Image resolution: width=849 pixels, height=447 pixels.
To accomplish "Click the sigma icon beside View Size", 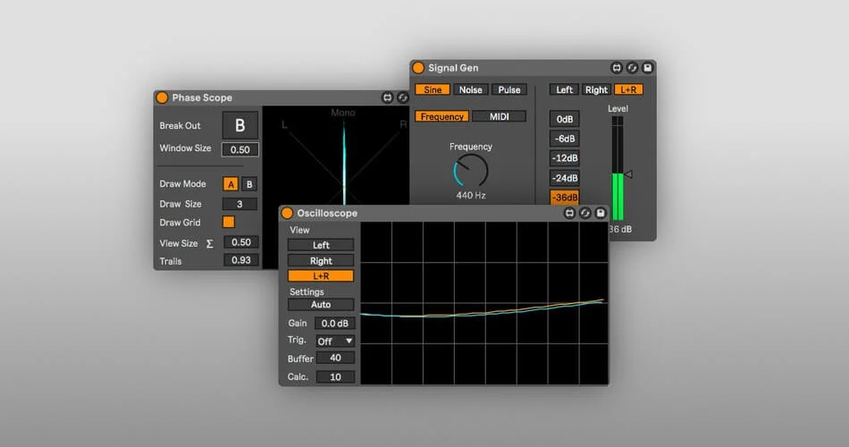I will 209,244.
